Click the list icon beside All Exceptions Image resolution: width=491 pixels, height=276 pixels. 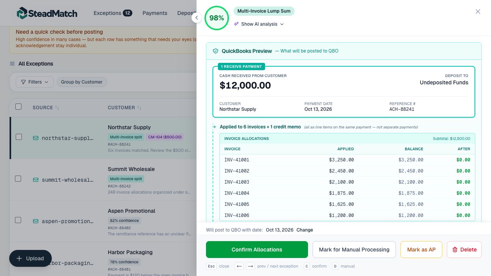12,64
